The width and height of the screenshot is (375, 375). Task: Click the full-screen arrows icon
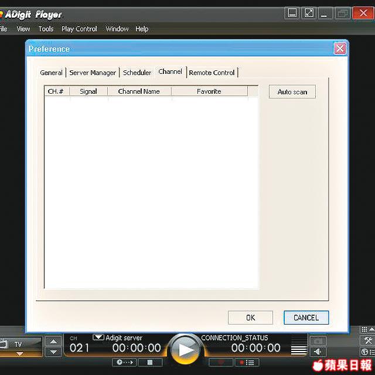tap(309, 13)
